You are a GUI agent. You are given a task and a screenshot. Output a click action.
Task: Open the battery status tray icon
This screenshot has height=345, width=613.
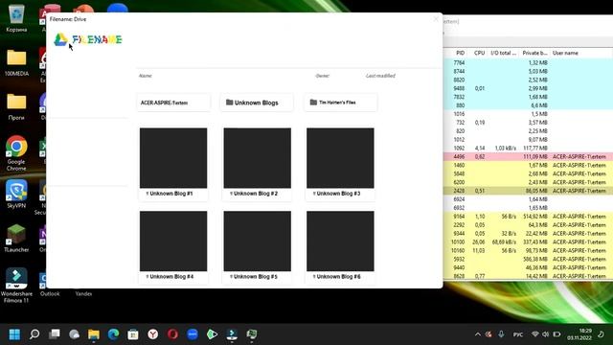[x=556, y=334]
